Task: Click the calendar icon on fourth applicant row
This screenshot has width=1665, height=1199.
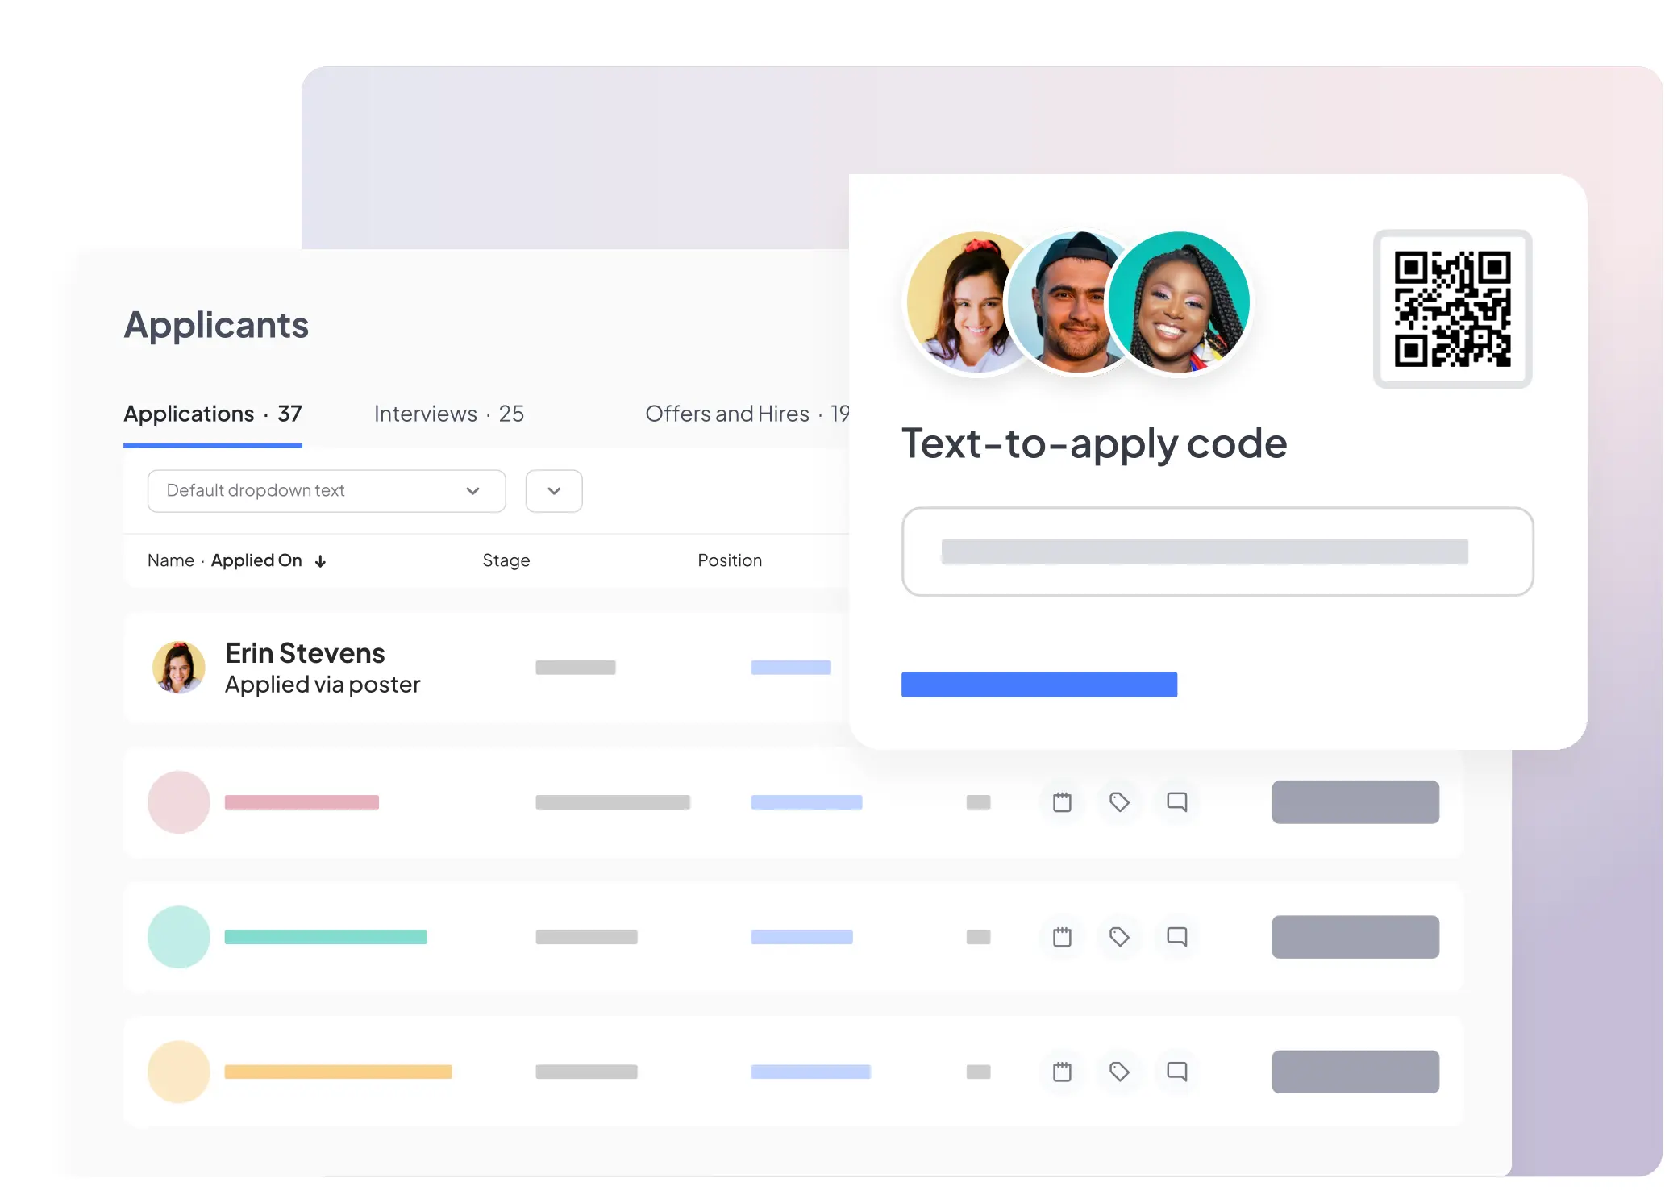Action: pos(1063,1072)
